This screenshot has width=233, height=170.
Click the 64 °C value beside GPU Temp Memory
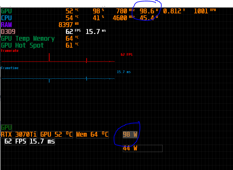pos(72,39)
